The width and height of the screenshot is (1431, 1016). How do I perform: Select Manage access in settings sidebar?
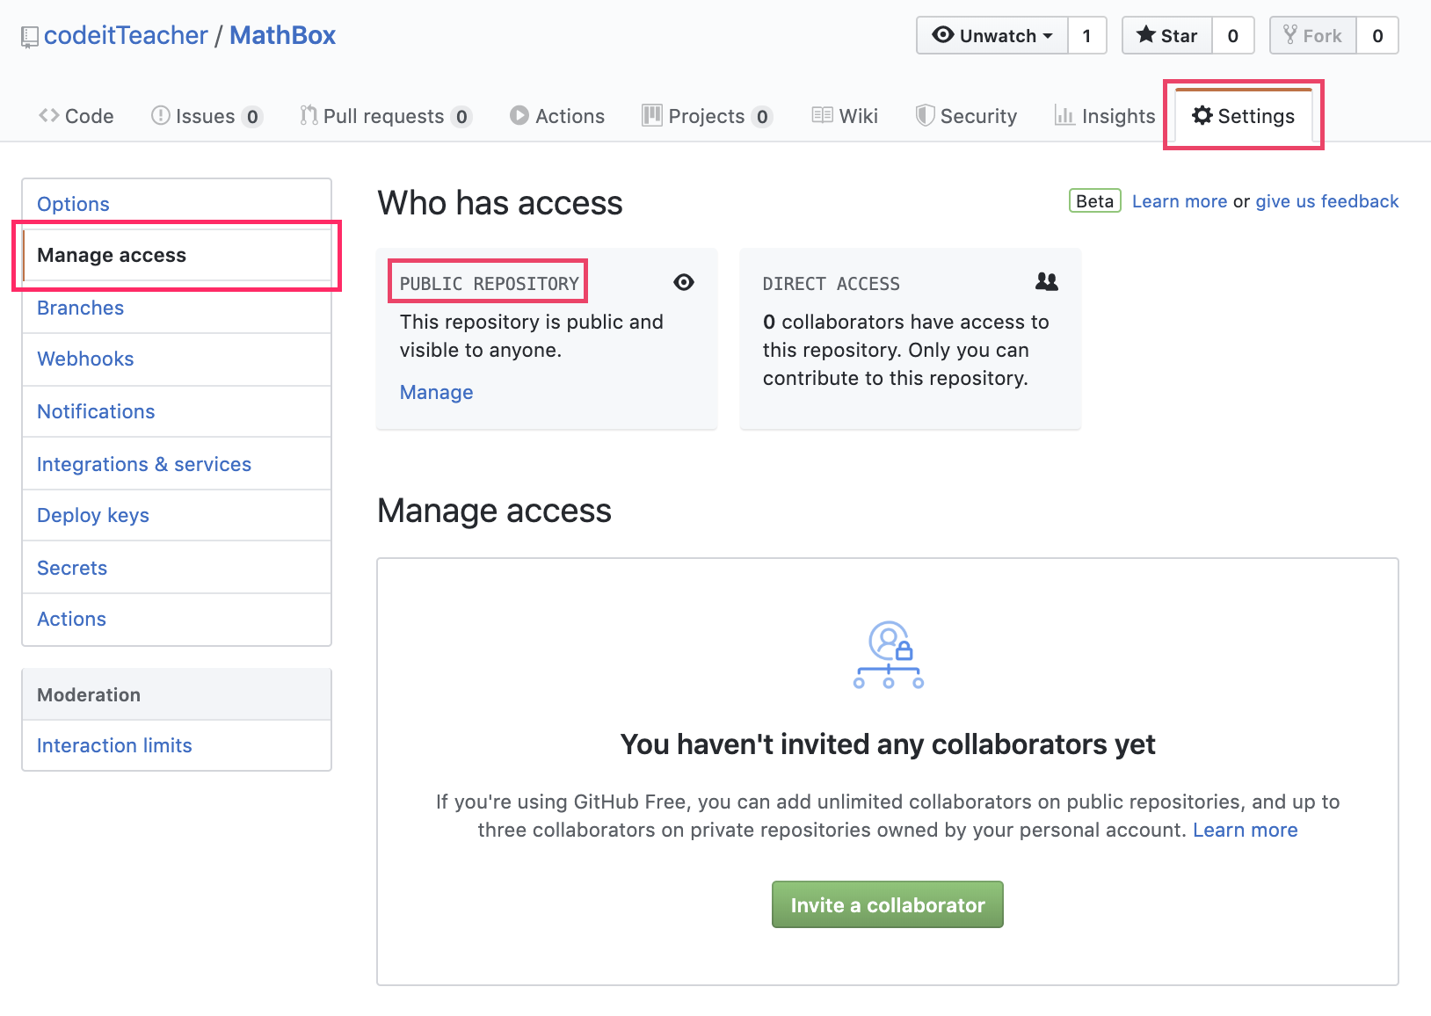tap(177, 255)
